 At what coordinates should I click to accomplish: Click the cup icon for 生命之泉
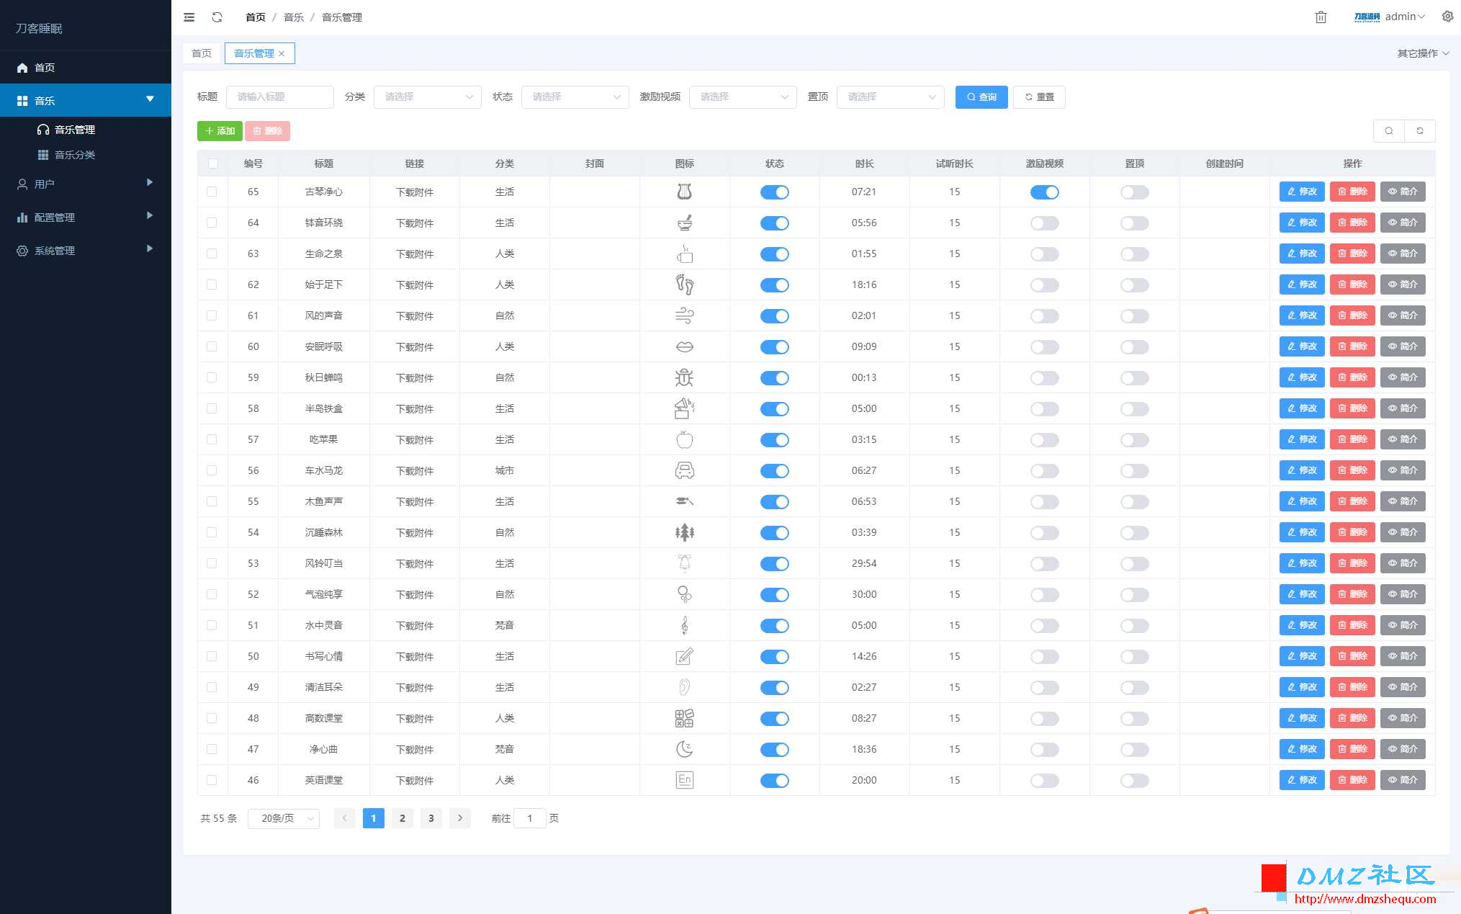click(x=684, y=254)
